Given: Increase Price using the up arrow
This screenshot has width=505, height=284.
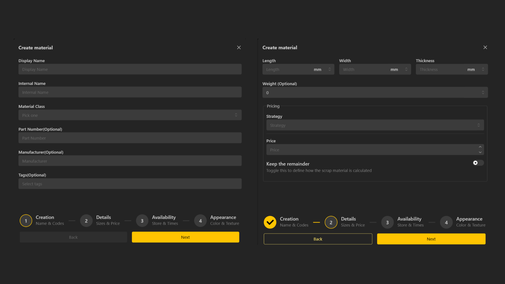Looking at the screenshot, I should point(480,147).
